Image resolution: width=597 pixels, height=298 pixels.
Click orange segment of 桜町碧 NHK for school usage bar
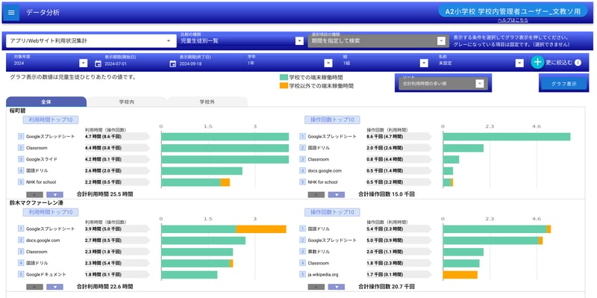click(x=225, y=182)
